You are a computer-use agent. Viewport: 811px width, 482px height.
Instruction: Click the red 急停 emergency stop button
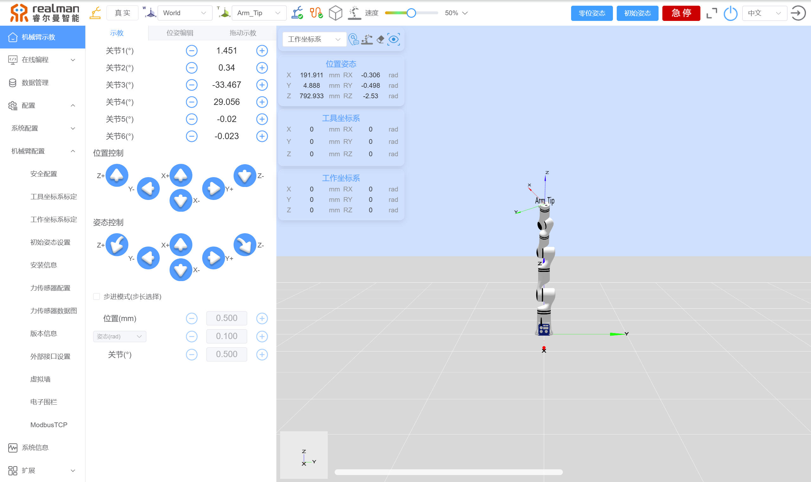(681, 13)
